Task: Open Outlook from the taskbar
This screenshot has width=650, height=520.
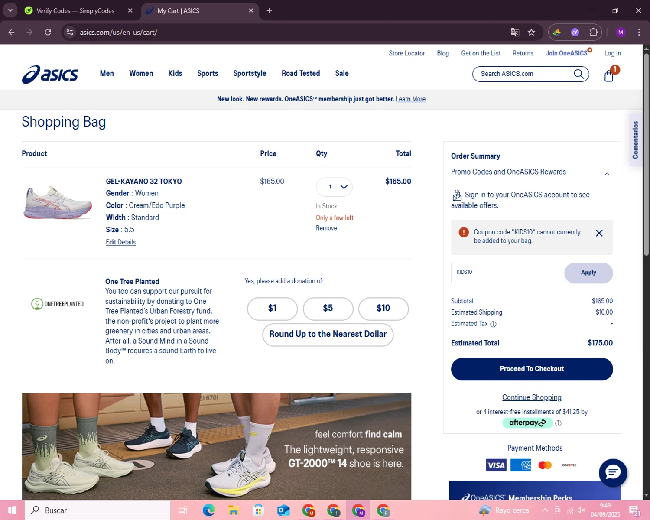Action: click(283, 510)
